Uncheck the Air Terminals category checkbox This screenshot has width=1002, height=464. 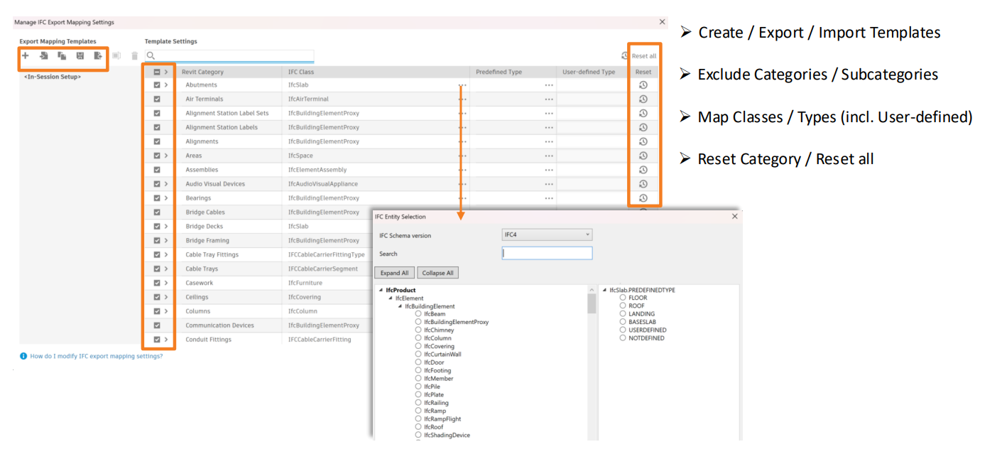pos(157,99)
